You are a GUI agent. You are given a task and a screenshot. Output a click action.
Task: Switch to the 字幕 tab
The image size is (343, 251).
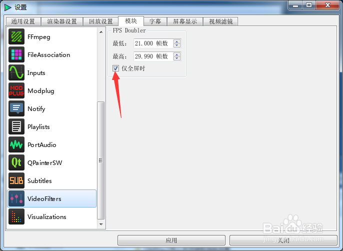155,21
